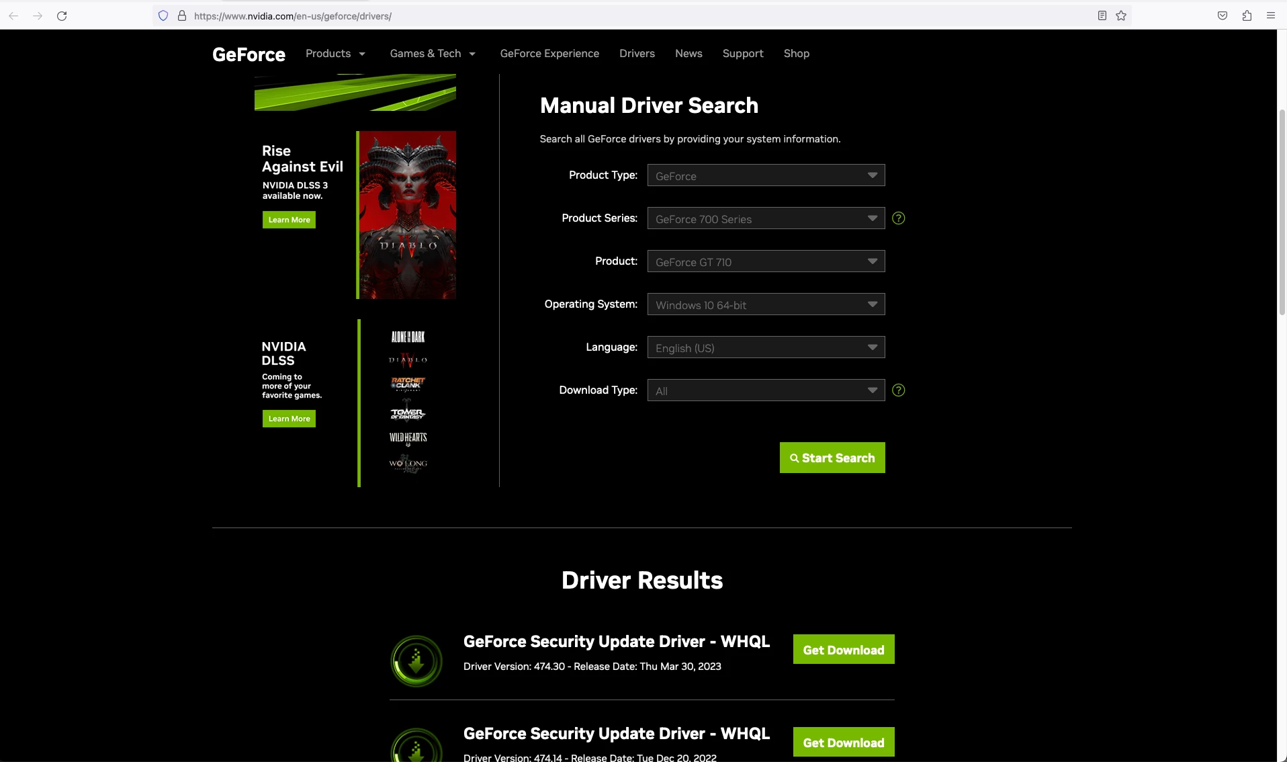Viewport: 1287px width, 762px height.
Task: Open the News page
Action: (689, 54)
